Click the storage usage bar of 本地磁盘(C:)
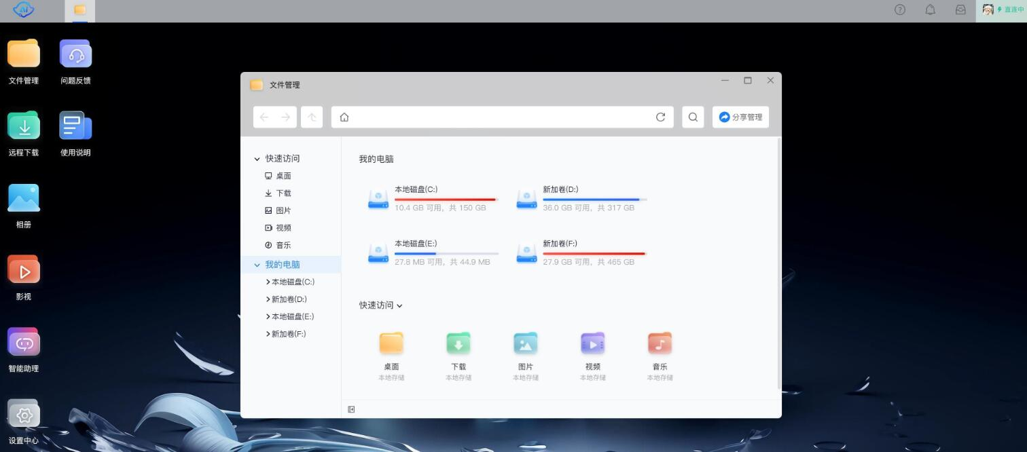This screenshot has height=452, width=1027. pos(445,199)
